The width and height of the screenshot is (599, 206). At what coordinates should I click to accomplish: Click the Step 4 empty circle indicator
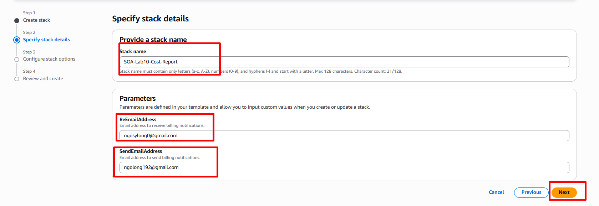tap(17, 79)
